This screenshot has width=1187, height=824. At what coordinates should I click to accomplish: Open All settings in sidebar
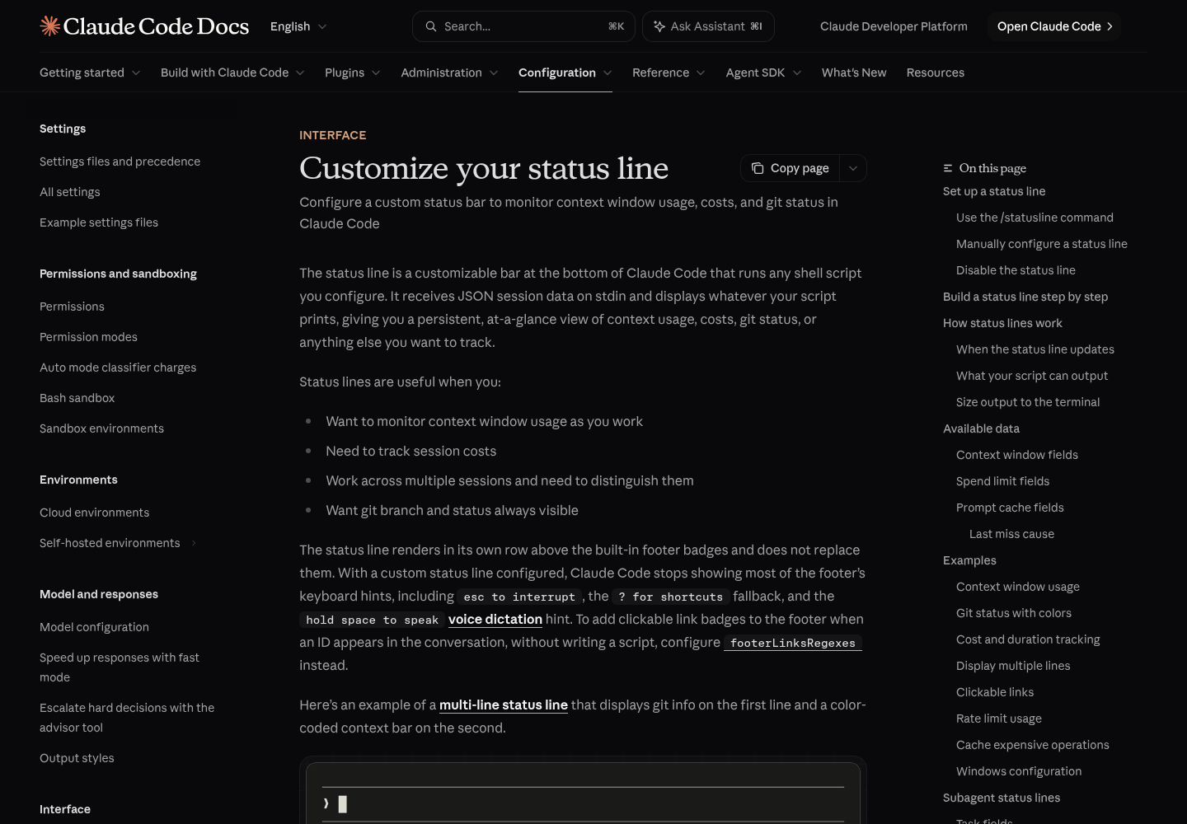[x=70, y=192]
